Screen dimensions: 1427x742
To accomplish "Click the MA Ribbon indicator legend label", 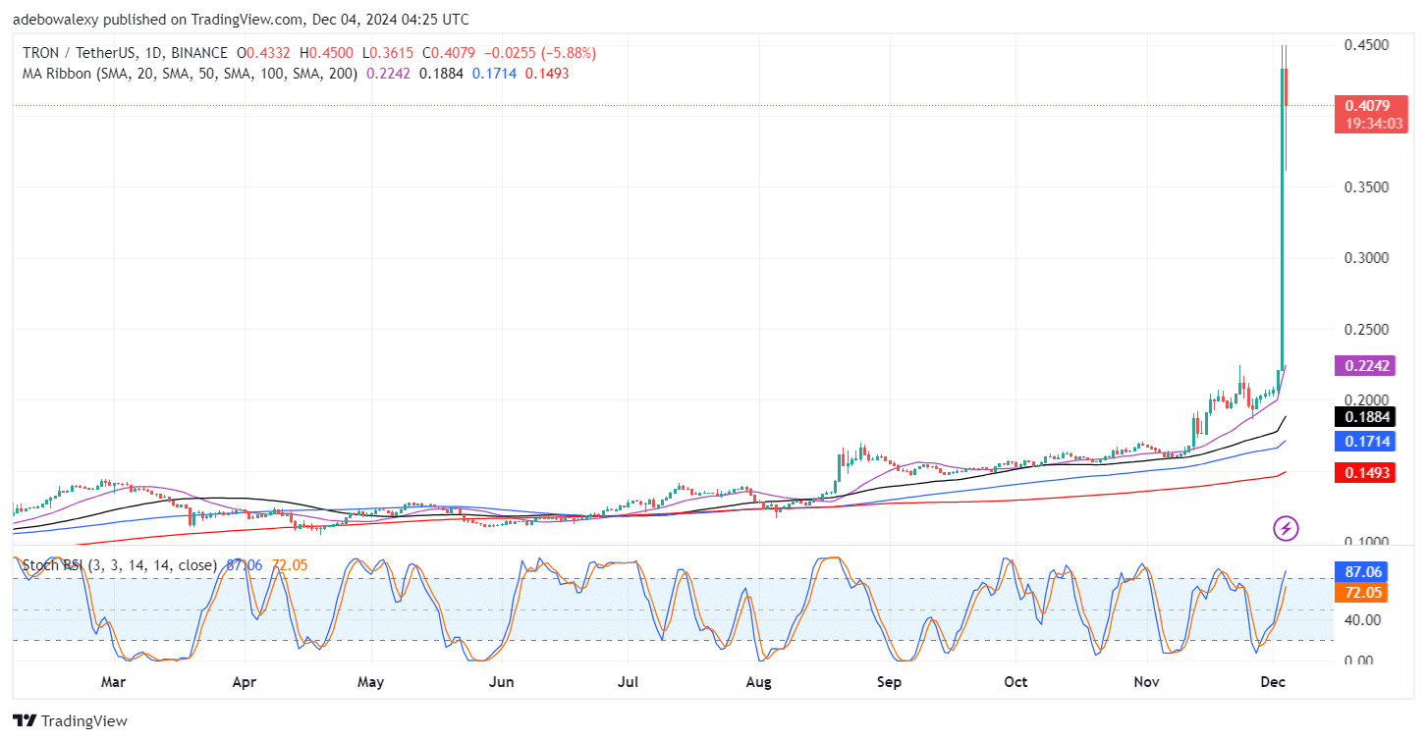I will 191,74.
